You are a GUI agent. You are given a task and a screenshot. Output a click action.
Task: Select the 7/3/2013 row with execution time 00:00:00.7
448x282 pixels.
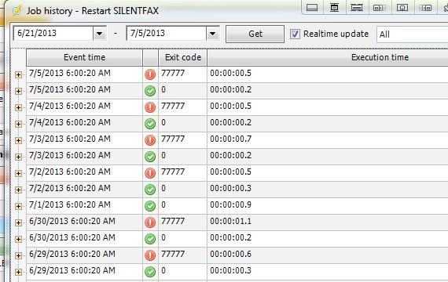(237, 140)
